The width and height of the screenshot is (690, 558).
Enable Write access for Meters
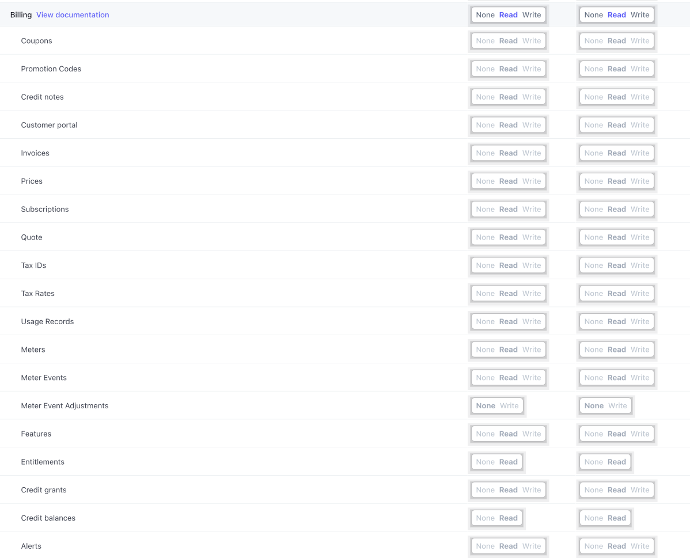pos(531,350)
